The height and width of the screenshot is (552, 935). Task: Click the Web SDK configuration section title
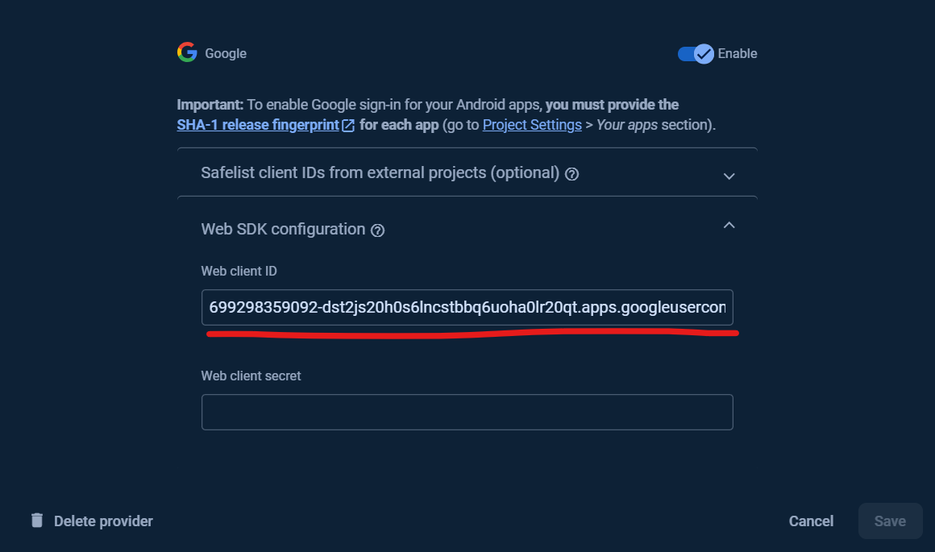pyautogui.click(x=283, y=229)
